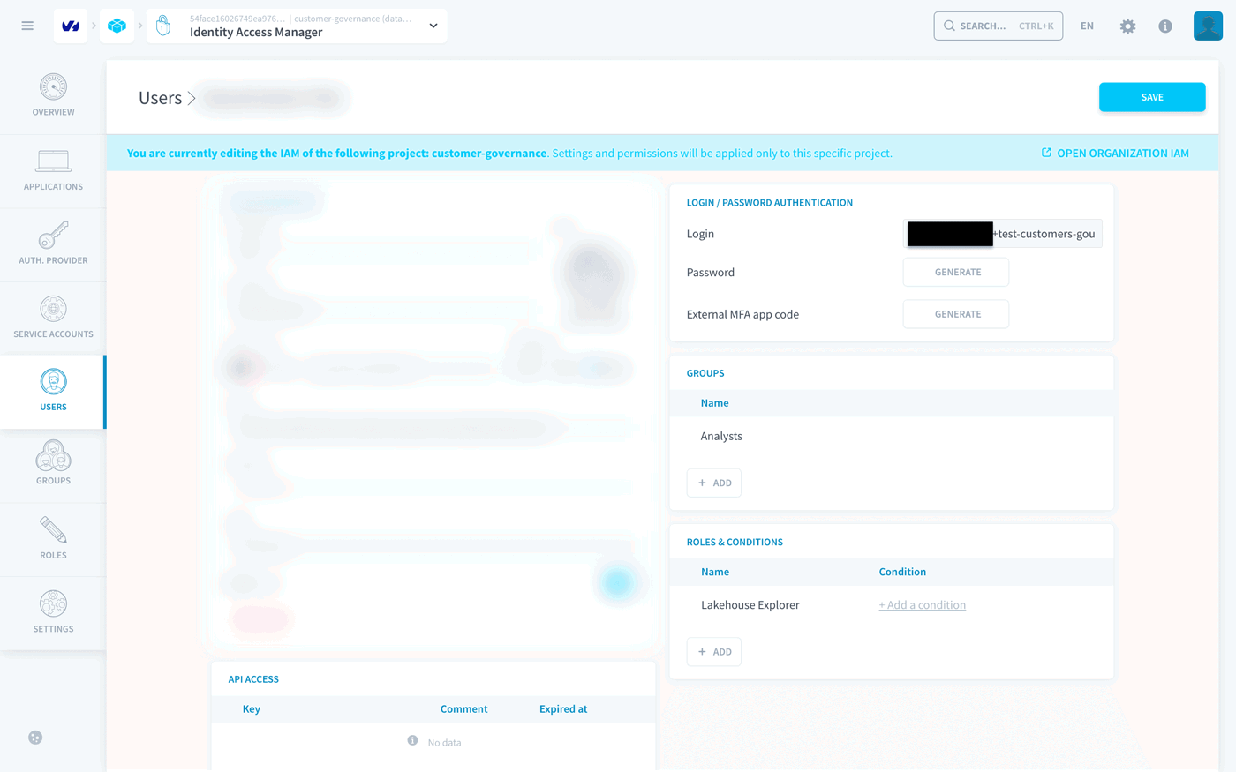
Task: Add a condition to Lakehouse Explorer
Action: [923, 605]
